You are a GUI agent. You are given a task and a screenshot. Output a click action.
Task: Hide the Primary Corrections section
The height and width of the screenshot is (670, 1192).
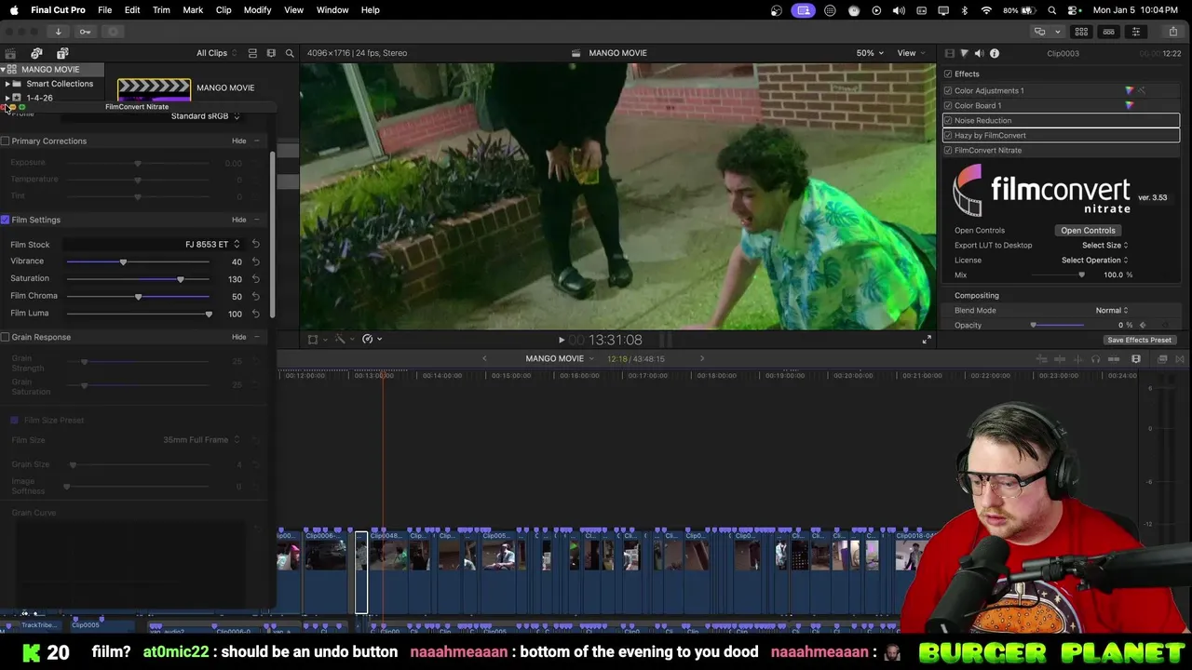click(x=239, y=141)
